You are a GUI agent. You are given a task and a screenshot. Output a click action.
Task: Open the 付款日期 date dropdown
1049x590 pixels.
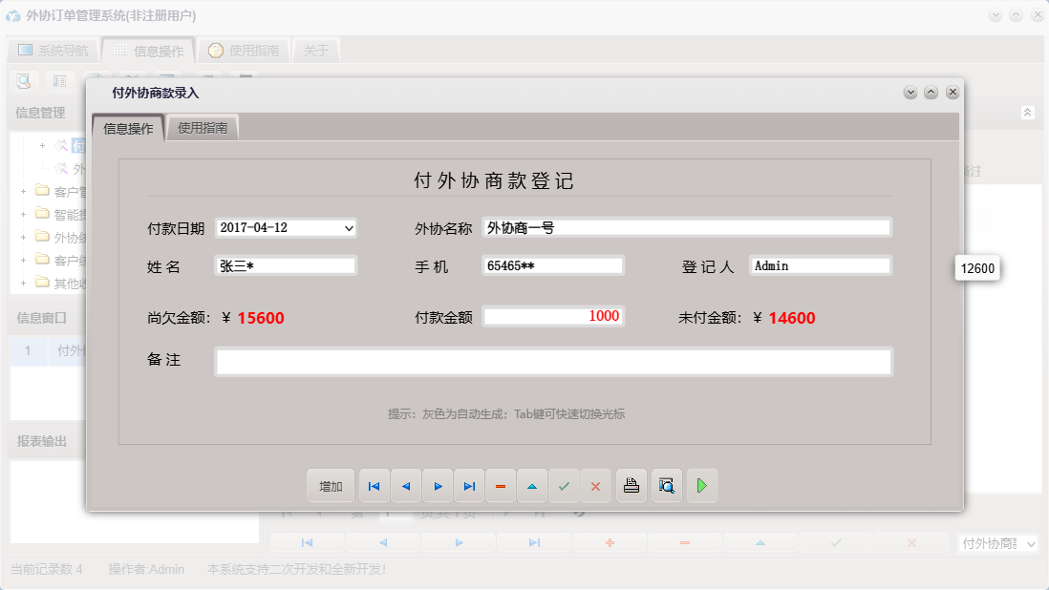[347, 228]
